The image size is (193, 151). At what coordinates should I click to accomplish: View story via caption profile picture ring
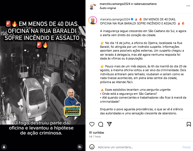[x=93, y=20]
